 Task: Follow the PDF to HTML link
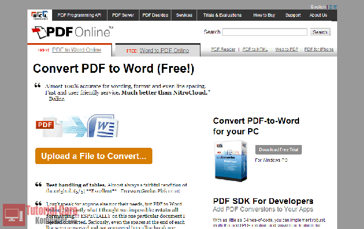tap(255, 49)
